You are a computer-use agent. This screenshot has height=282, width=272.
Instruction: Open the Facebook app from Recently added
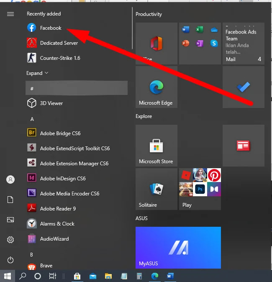[x=77, y=28]
